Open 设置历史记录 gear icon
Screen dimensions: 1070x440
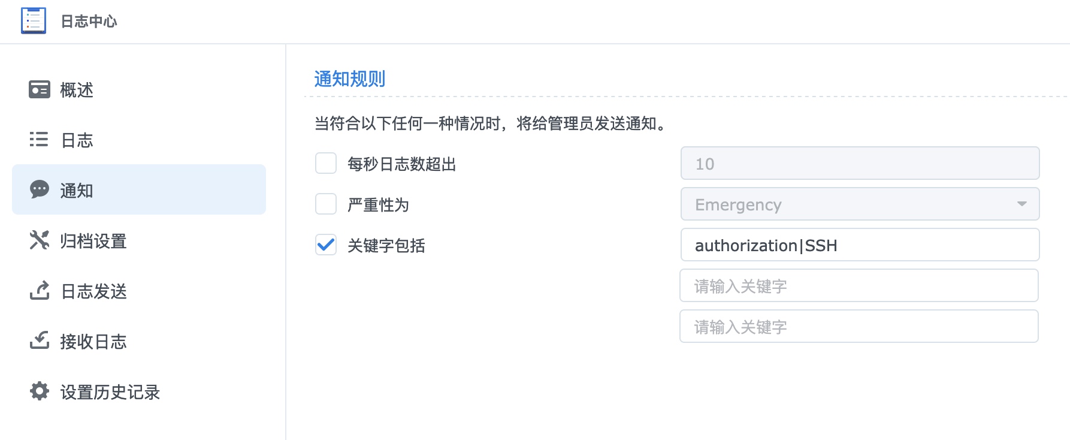pyautogui.click(x=40, y=391)
